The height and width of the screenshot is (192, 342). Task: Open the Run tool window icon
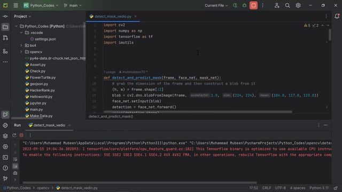[5, 115]
